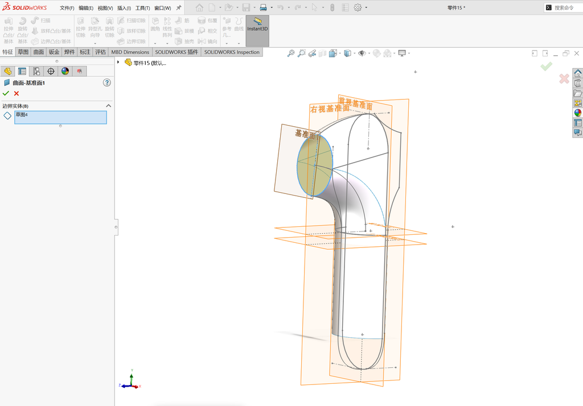Open the 文件(F) menu
The image size is (583, 406).
click(67, 8)
